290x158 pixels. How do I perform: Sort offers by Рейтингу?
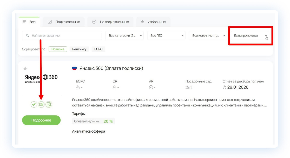tap(79, 49)
